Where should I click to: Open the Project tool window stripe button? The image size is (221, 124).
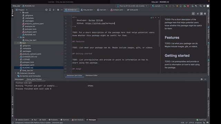[12, 13]
